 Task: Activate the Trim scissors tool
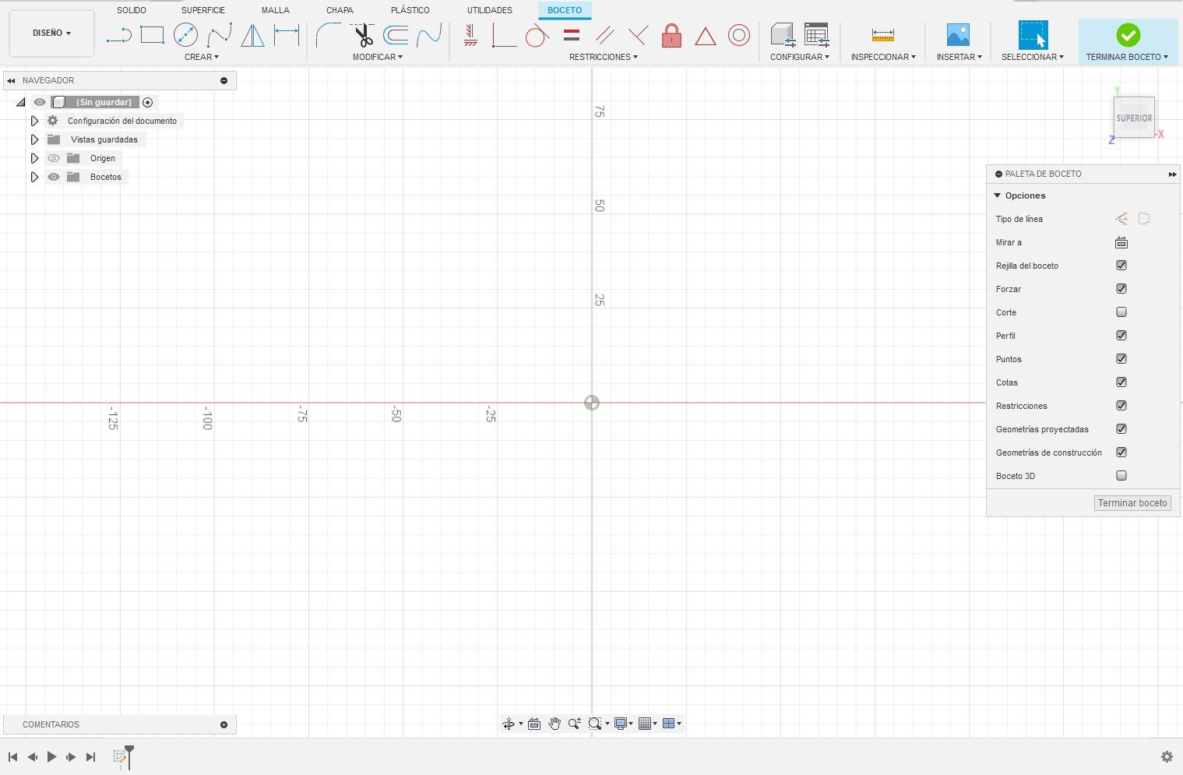tap(362, 35)
